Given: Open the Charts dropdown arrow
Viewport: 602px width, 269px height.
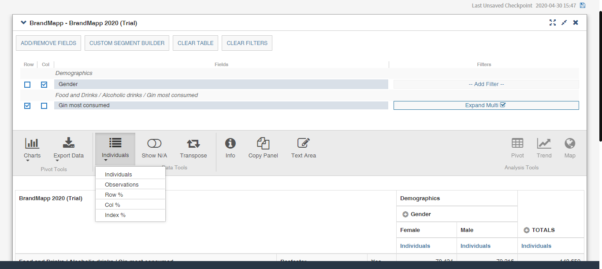Looking at the screenshot, I should [28, 161].
